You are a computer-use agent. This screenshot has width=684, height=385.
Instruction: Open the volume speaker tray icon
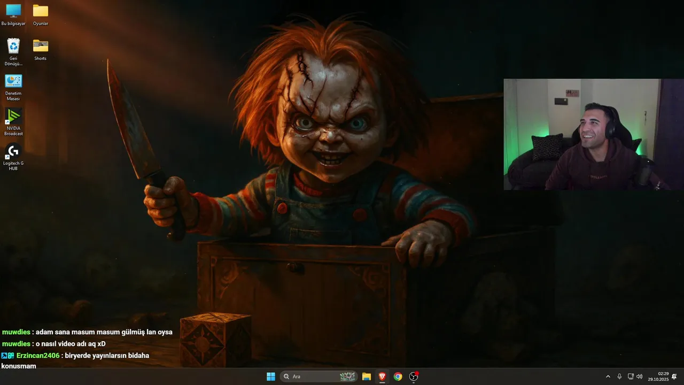pos(640,376)
